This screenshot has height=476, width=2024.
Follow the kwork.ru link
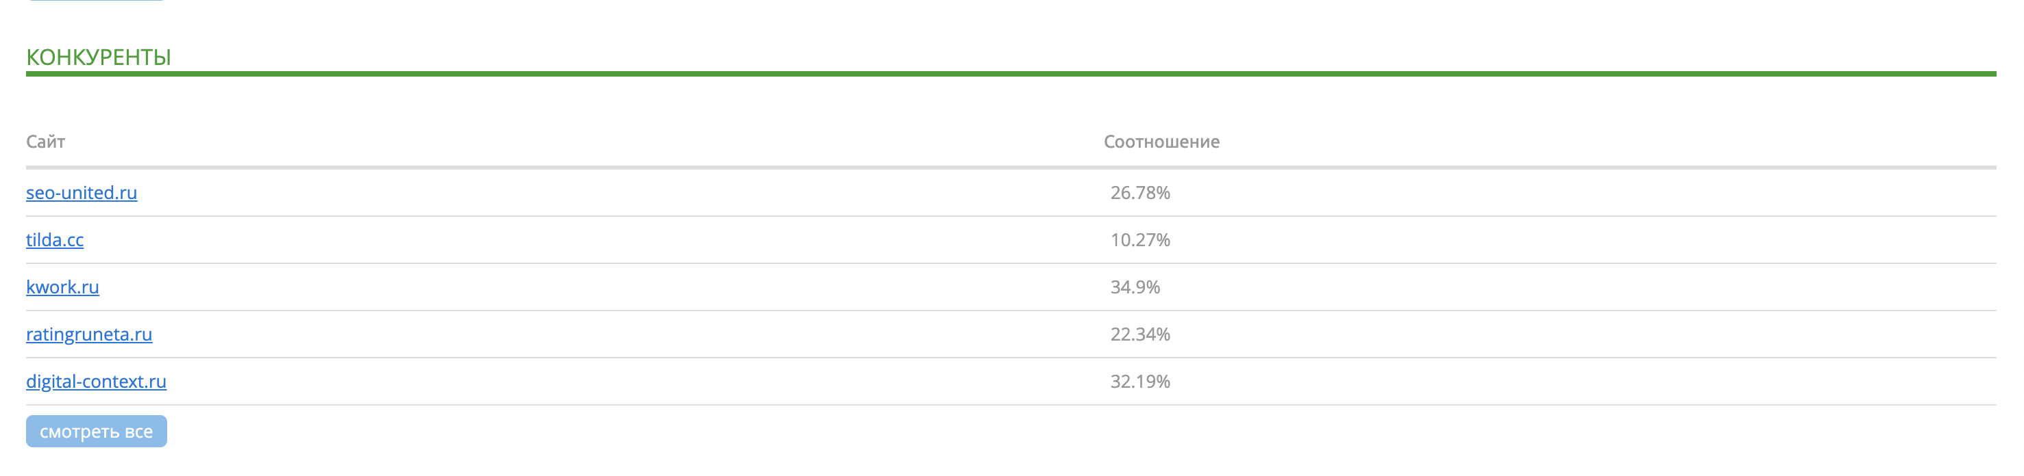62,287
